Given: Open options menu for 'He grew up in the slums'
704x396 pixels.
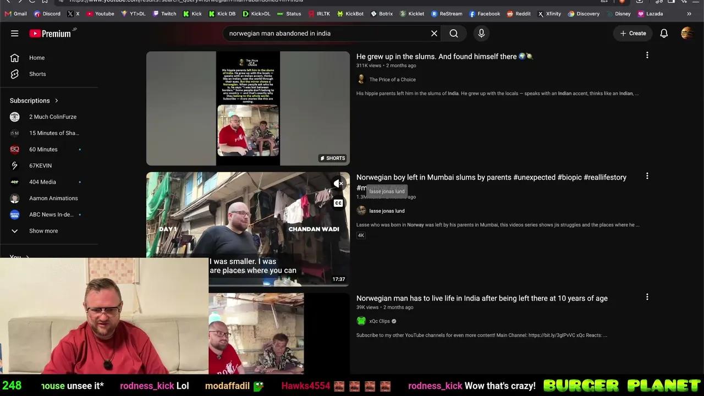Looking at the screenshot, I should (647, 55).
